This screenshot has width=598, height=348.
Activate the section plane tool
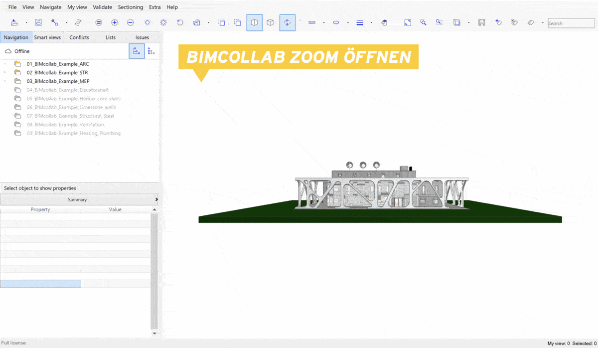click(x=254, y=22)
